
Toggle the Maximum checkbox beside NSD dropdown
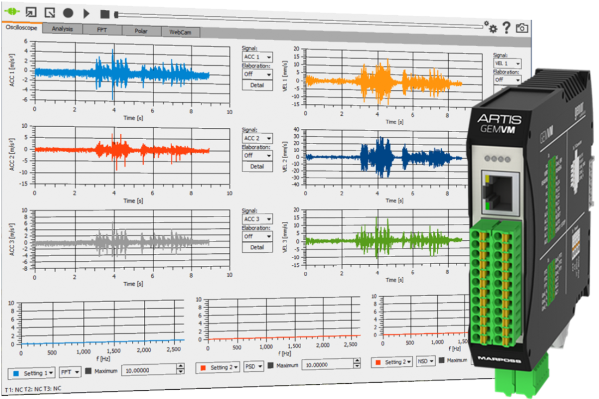[440, 360]
